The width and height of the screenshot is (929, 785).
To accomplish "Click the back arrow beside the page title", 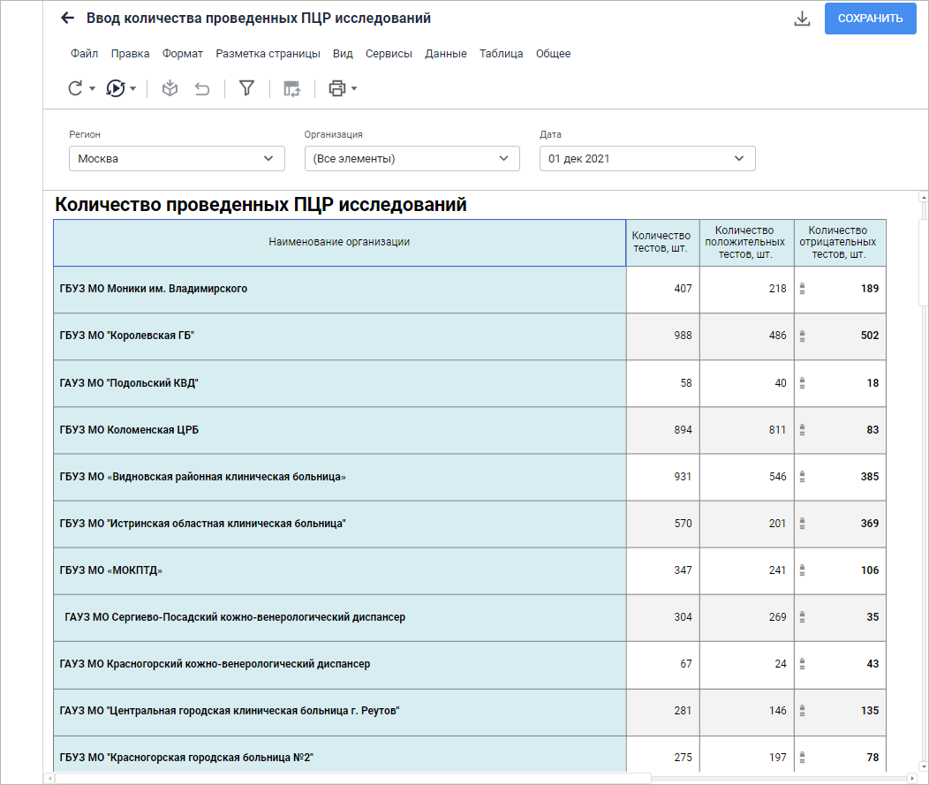I will pos(68,19).
